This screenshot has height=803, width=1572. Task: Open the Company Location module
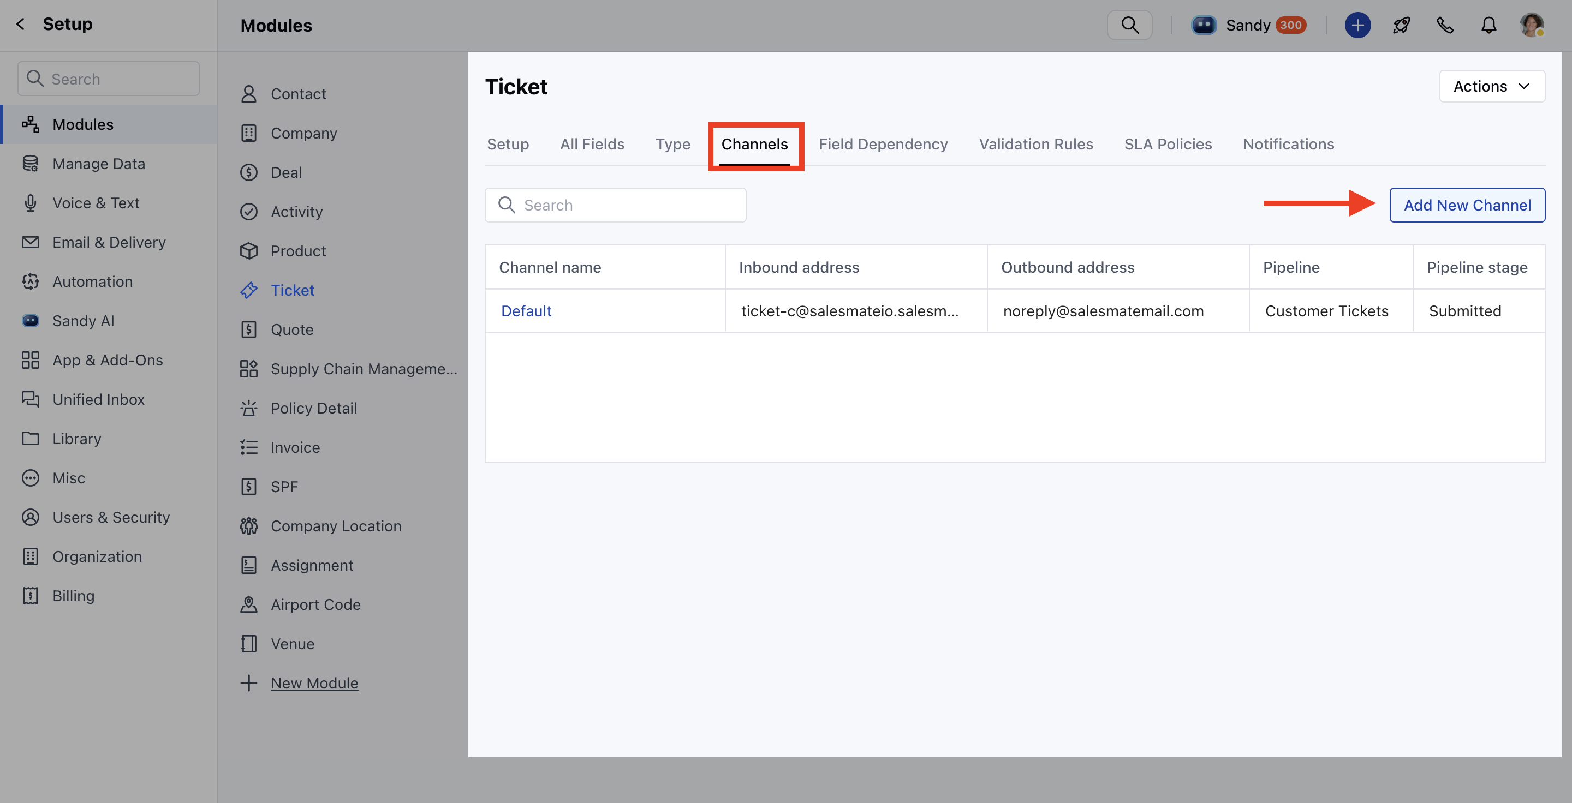coord(336,526)
